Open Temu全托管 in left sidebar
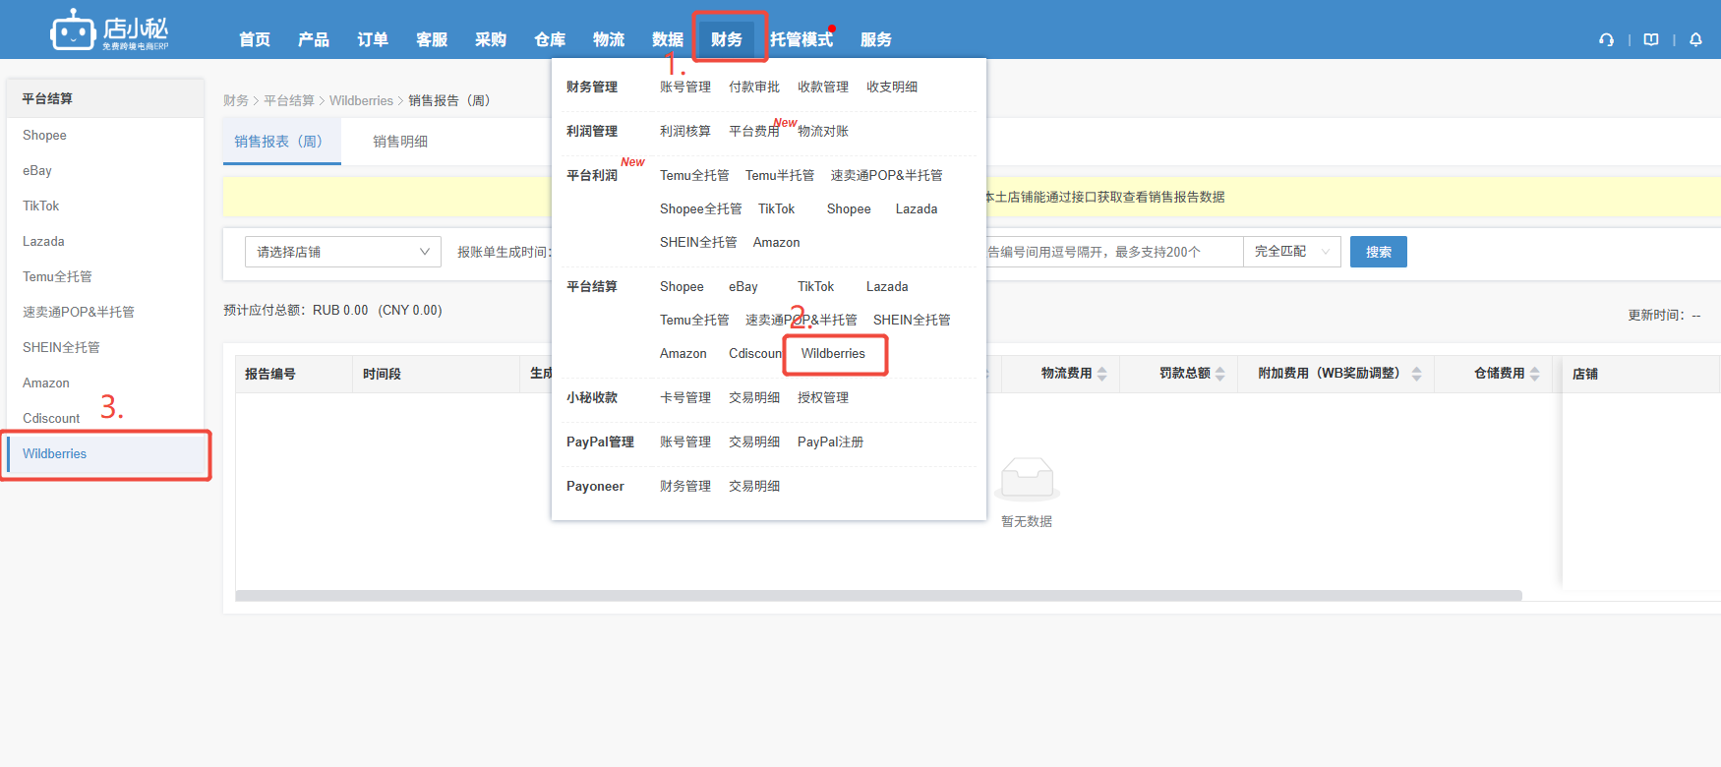This screenshot has height=767, width=1721. pos(57,277)
